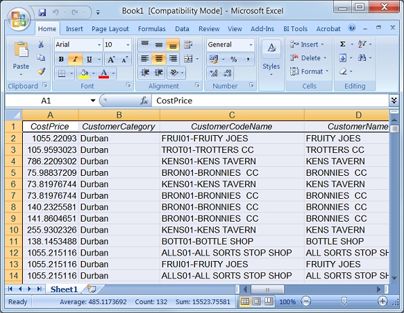Align text right
The width and height of the screenshot is (404, 313).
(173, 59)
